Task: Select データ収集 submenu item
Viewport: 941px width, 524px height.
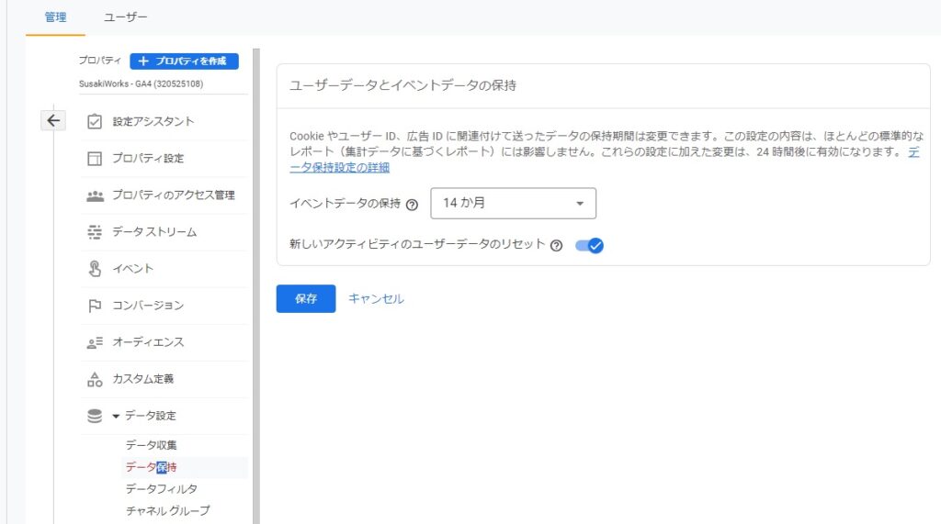Action: pyautogui.click(x=152, y=445)
